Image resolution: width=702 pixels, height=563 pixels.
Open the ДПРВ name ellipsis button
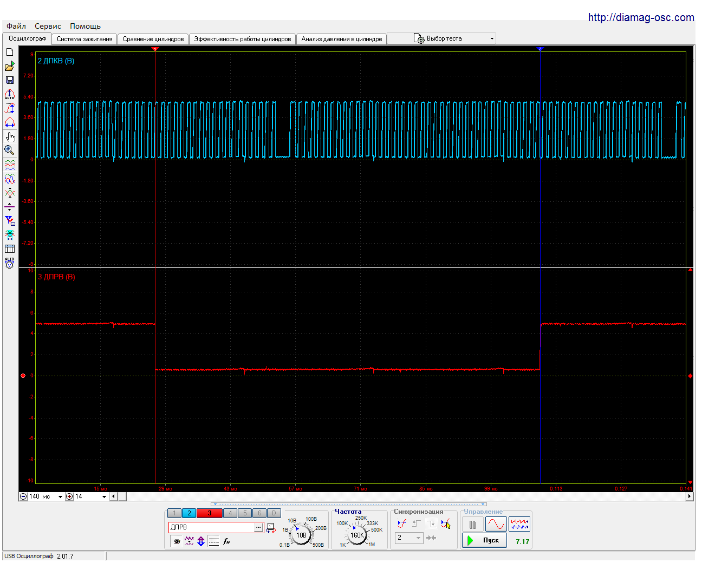click(x=258, y=527)
